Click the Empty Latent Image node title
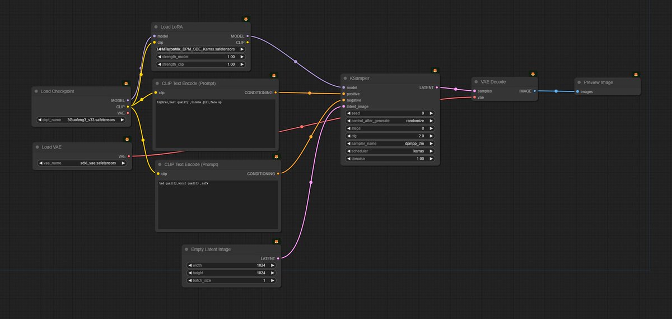This screenshot has width=672, height=319. click(x=211, y=249)
